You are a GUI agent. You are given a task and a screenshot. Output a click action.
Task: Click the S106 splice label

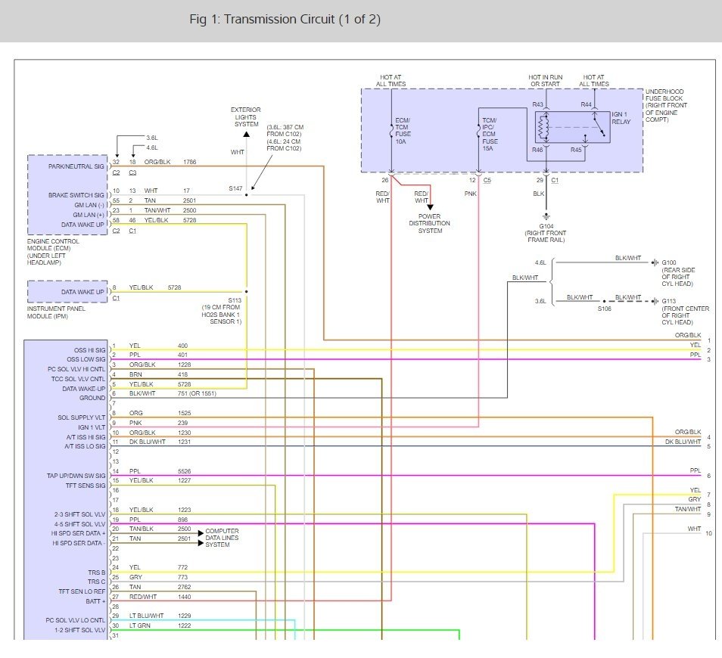(605, 309)
